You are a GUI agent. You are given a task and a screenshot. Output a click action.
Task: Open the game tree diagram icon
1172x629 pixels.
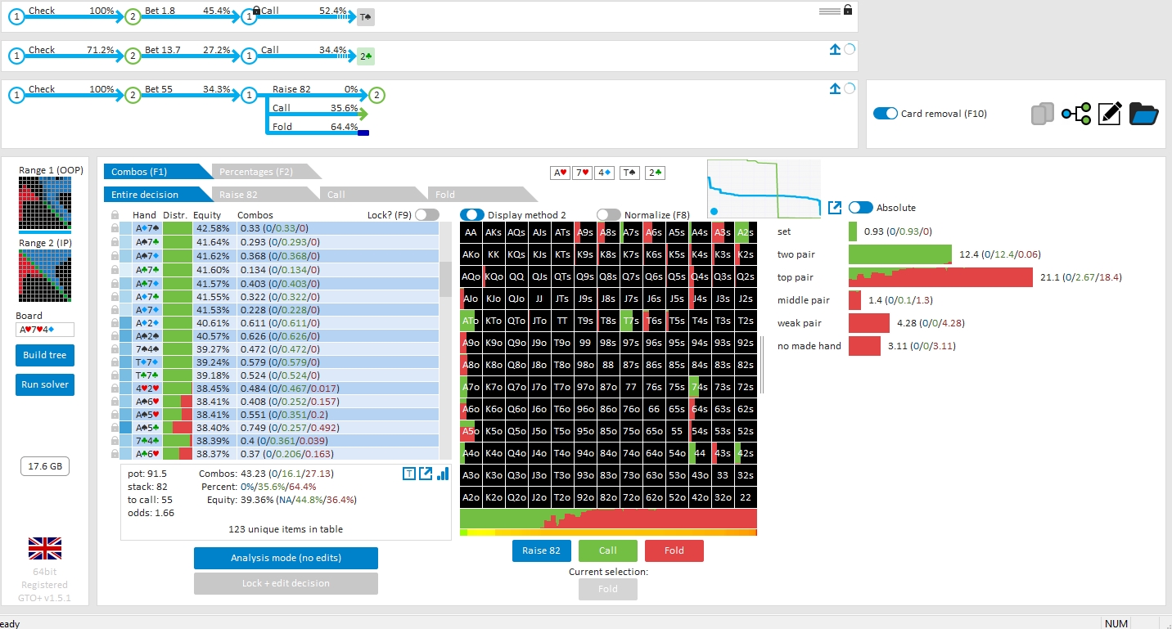coord(1076,115)
